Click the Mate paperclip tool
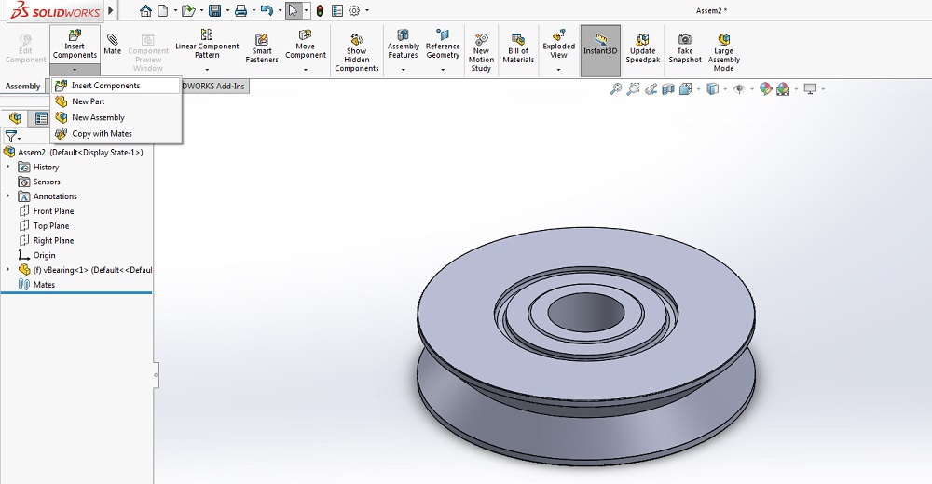 click(x=113, y=44)
